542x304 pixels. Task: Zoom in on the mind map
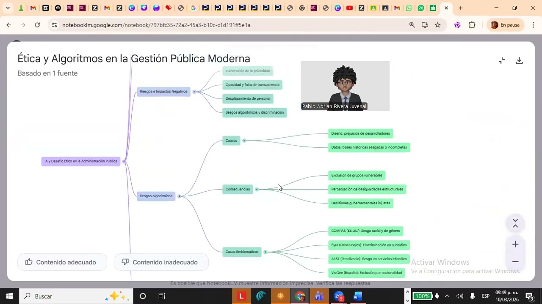(x=515, y=244)
